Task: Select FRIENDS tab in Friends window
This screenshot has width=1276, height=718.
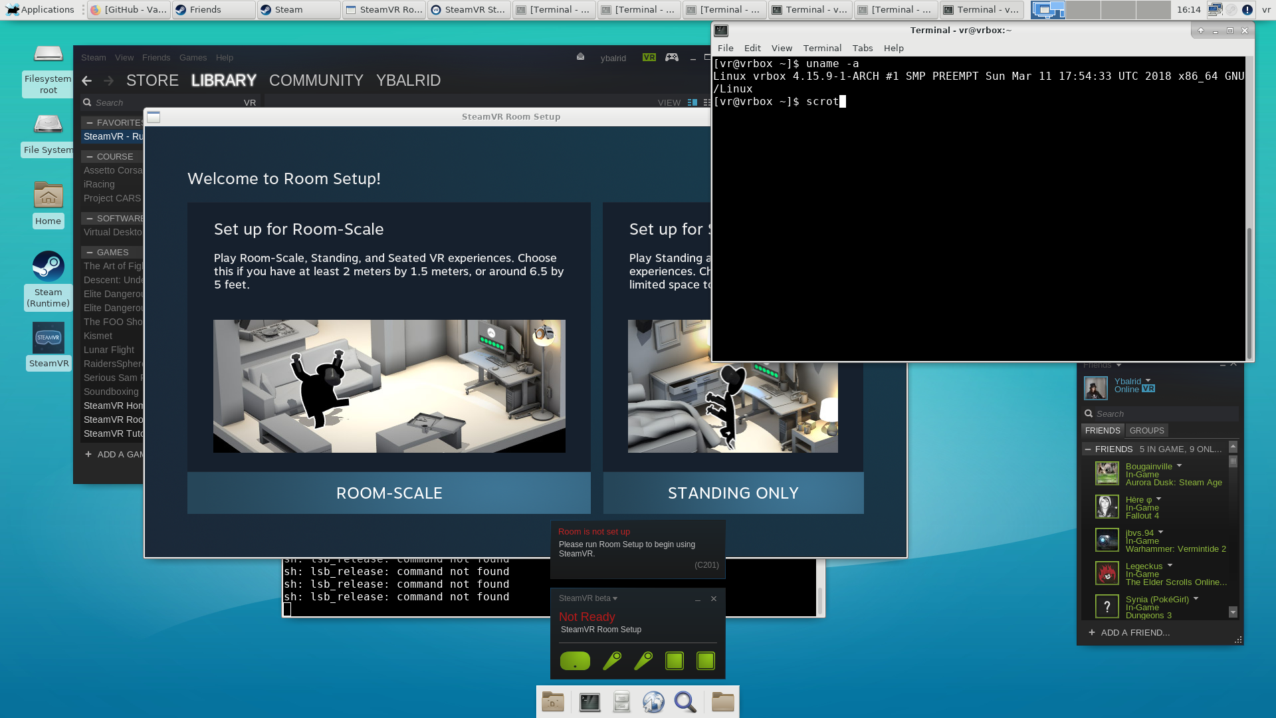Action: (1103, 431)
